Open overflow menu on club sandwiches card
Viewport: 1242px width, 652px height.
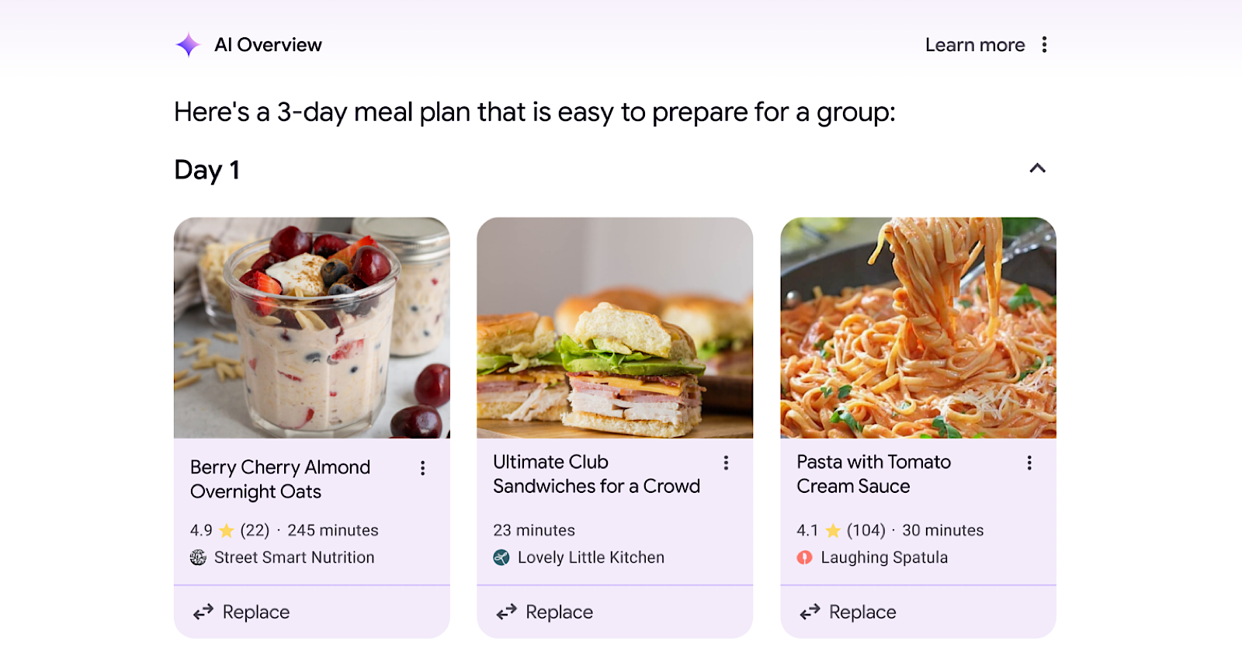click(727, 463)
